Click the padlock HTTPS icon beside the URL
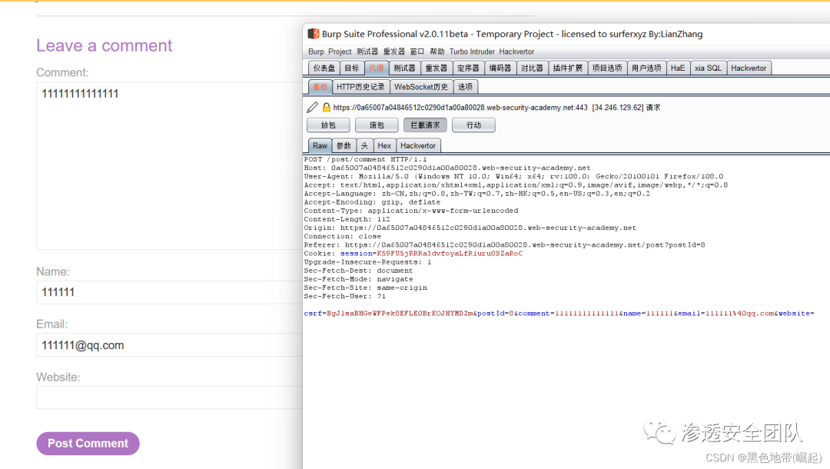Screen dimensions: 830x469 (x=326, y=108)
